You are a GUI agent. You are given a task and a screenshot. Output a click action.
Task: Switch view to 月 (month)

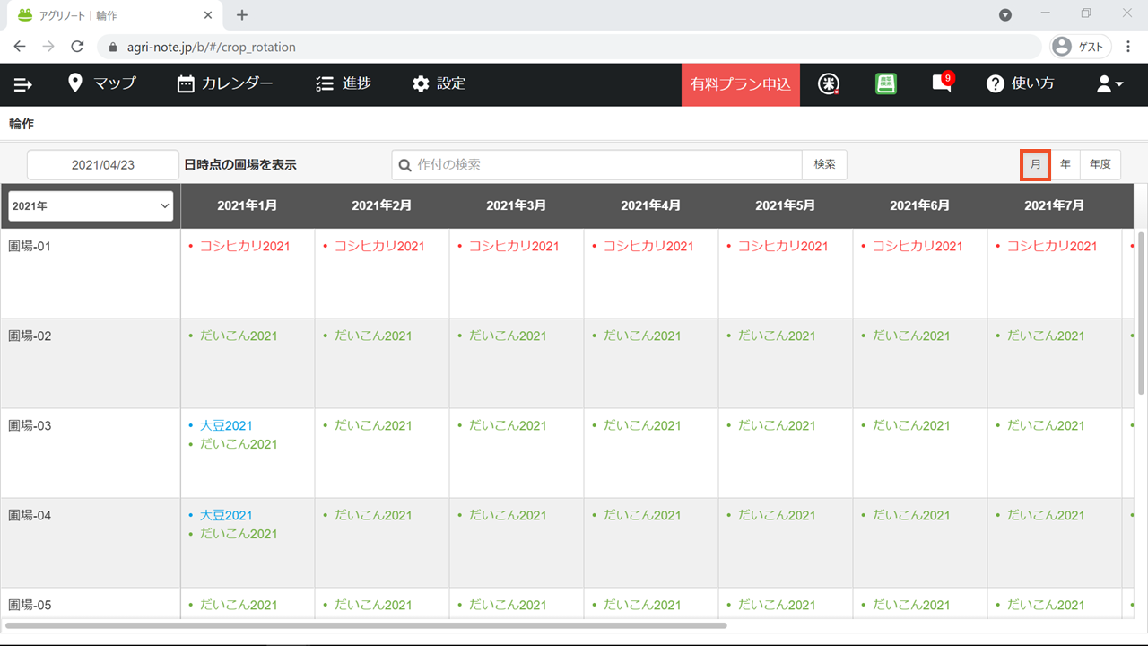coord(1035,164)
